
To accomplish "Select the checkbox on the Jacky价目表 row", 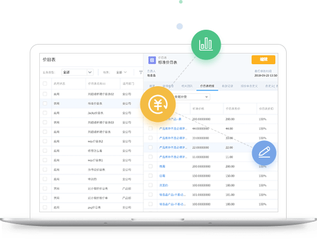I will coord(45,113).
